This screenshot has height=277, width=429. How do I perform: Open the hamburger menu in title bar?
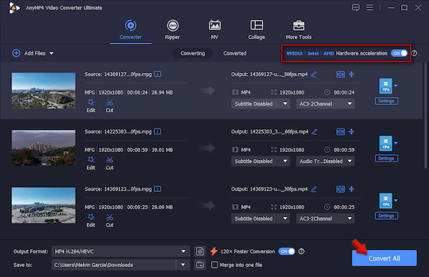pyautogui.click(x=370, y=7)
